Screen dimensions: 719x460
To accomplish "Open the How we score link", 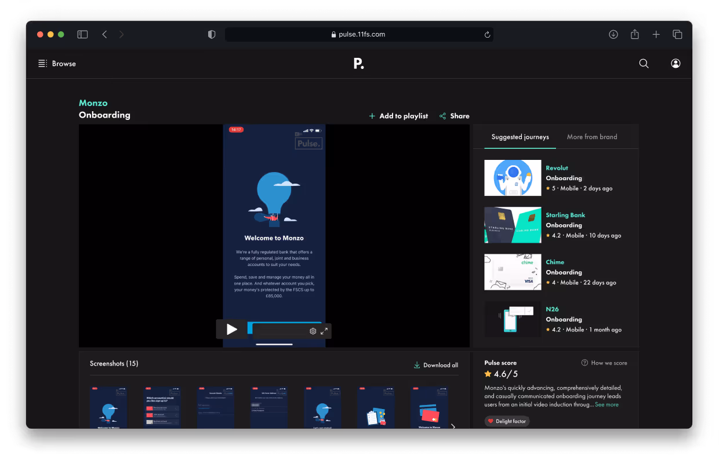I will pyautogui.click(x=609, y=363).
